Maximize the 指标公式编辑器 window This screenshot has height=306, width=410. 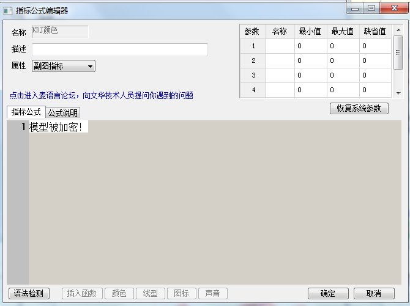(x=371, y=9)
